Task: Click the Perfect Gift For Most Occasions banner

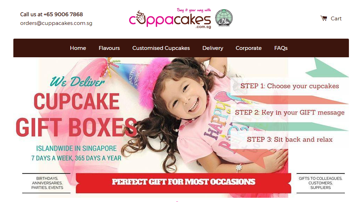Action: [183, 183]
